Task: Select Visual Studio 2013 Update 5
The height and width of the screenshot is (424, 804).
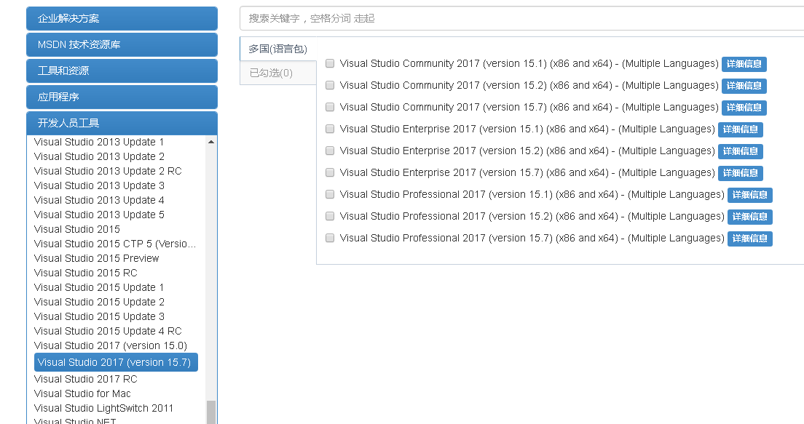Action: point(99,215)
